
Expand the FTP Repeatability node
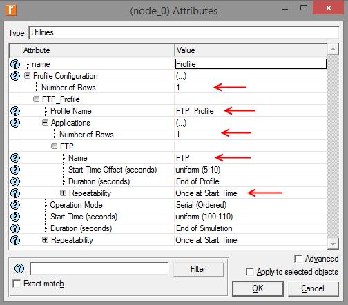point(63,193)
